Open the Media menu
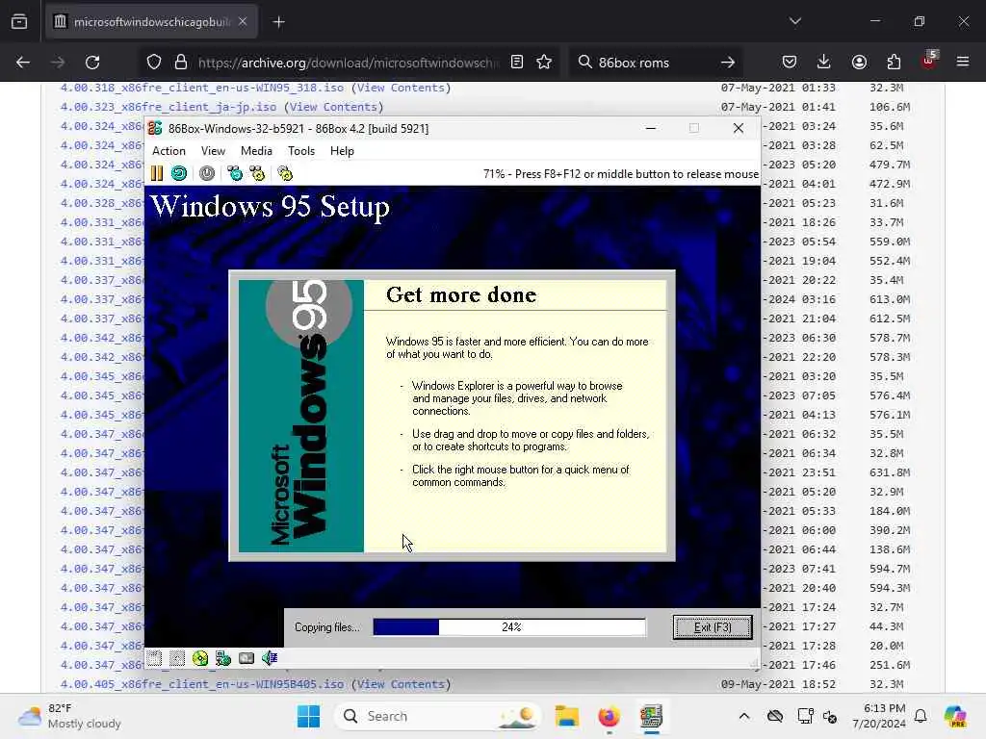 click(x=256, y=151)
